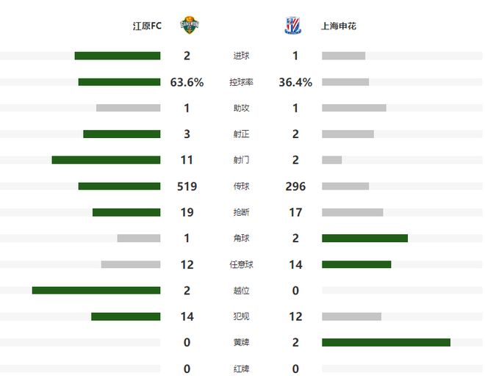The width and height of the screenshot is (485, 381).
Task: Click the 上海申花 team crest
Action: pyautogui.click(x=291, y=26)
